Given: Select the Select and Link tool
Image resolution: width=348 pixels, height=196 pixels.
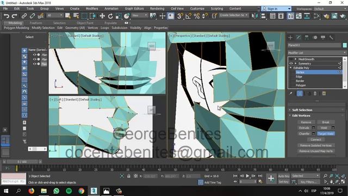Looking at the screenshot, I should point(24,16).
